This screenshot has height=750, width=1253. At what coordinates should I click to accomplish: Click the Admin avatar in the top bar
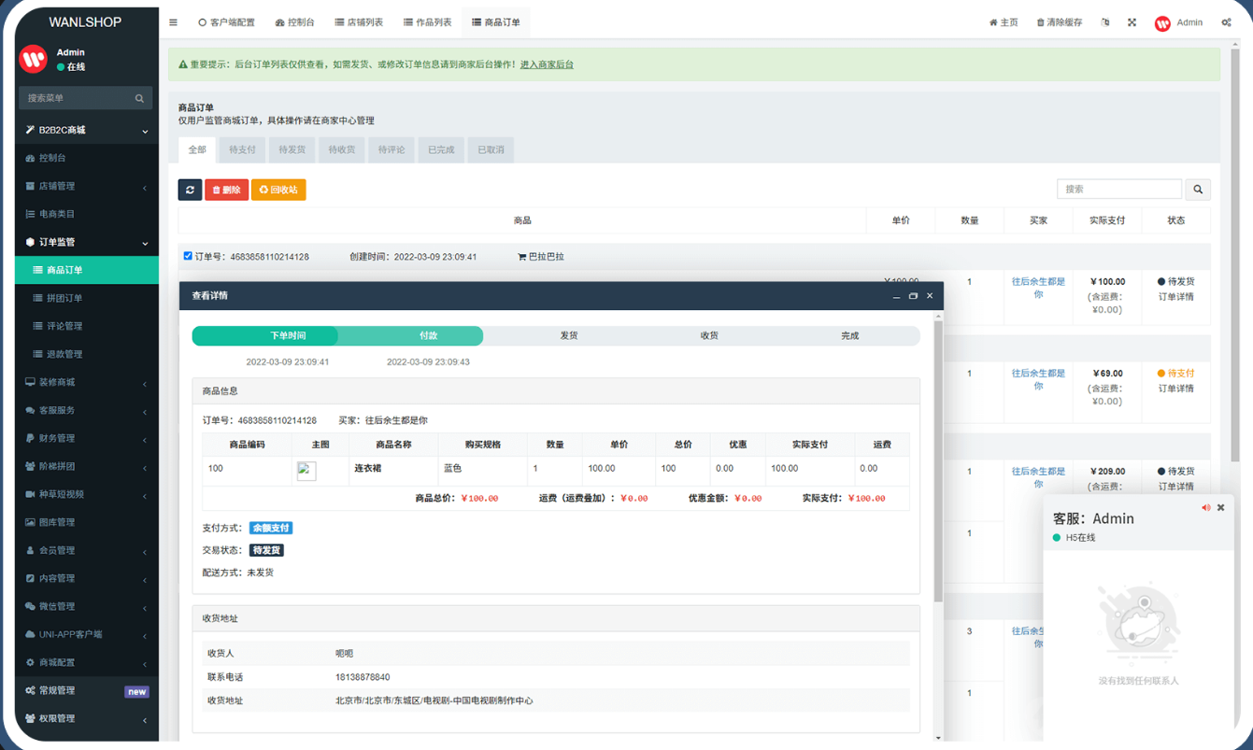click(1162, 23)
